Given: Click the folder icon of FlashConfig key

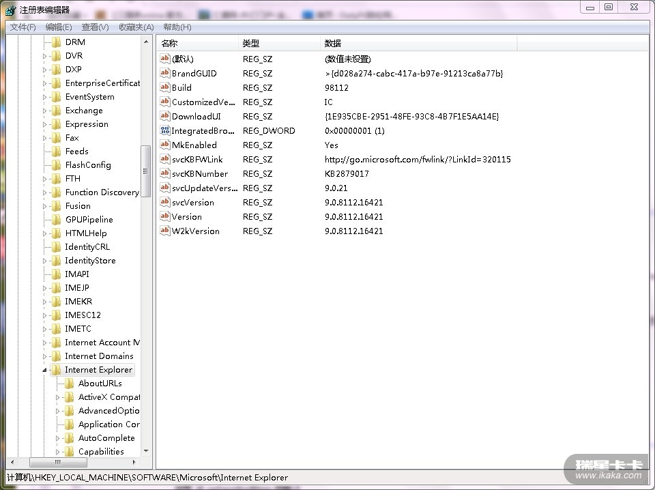Looking at the screenshot, I should pos(56,164).
